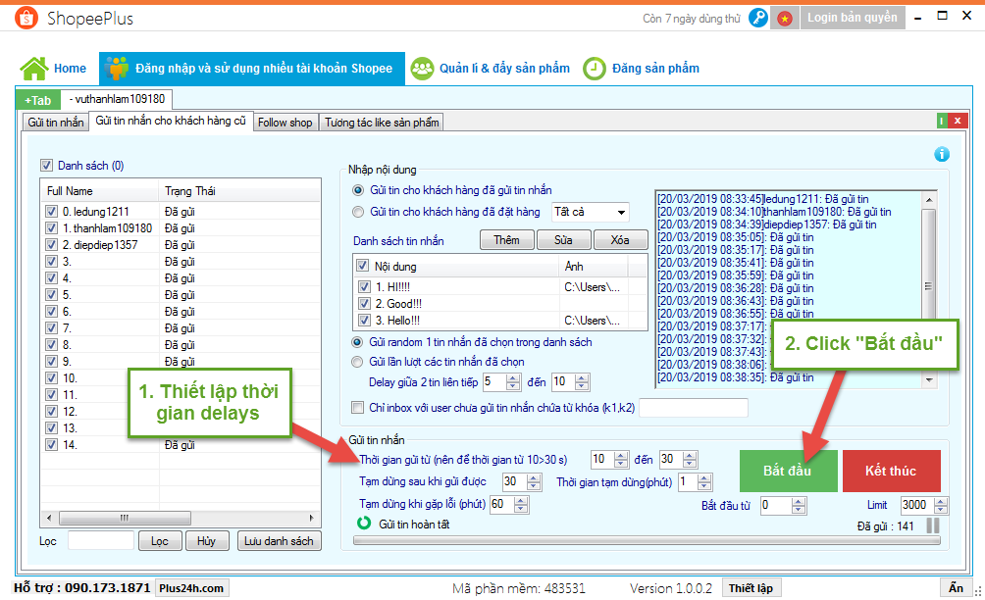The height and width of the screenshot is (600, 985).
Task: Click the Lưu danh sách button
Action: tap(279, 541)
